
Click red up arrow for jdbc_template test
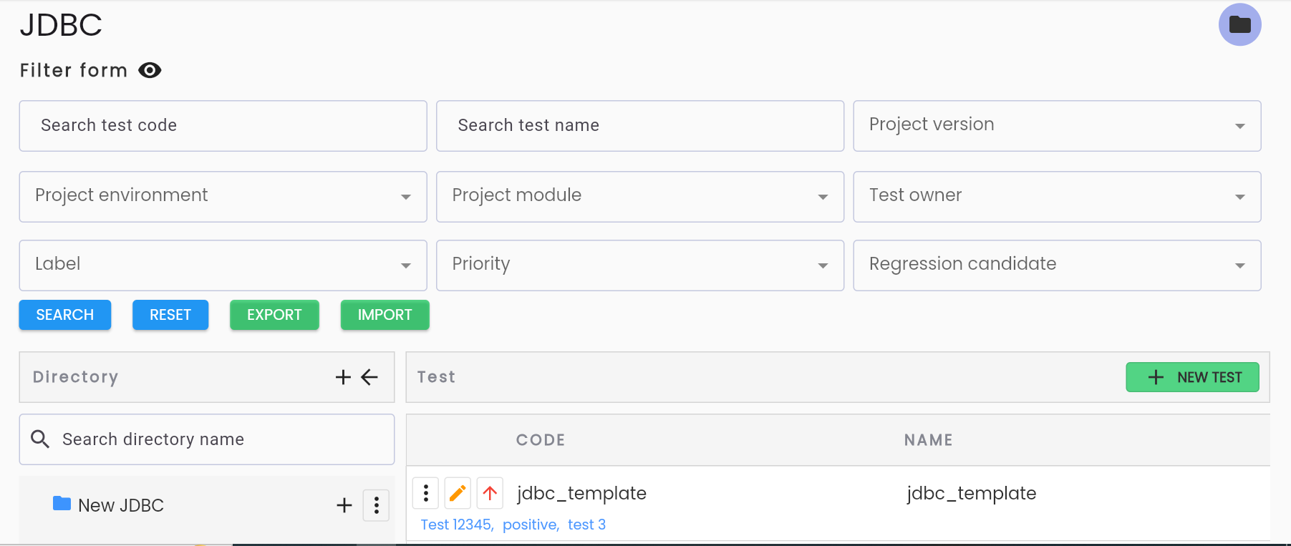tap(490, 493)
